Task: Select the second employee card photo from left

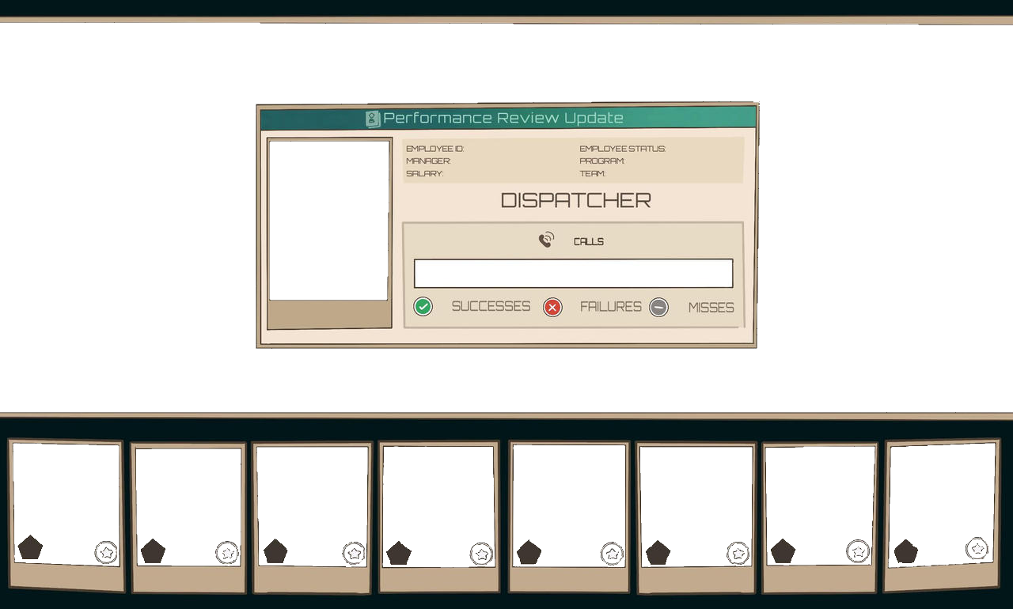Action: pos(188,507)
